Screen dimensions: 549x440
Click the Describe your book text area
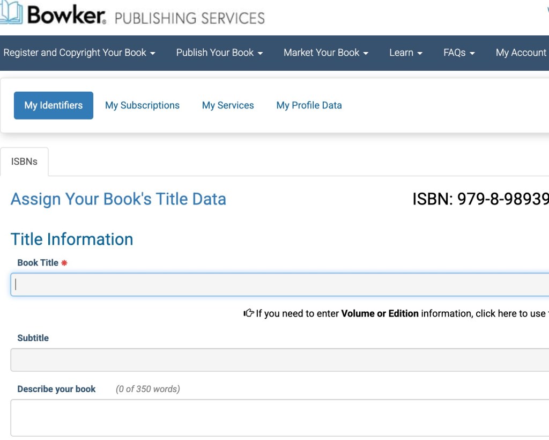[279, 417]
